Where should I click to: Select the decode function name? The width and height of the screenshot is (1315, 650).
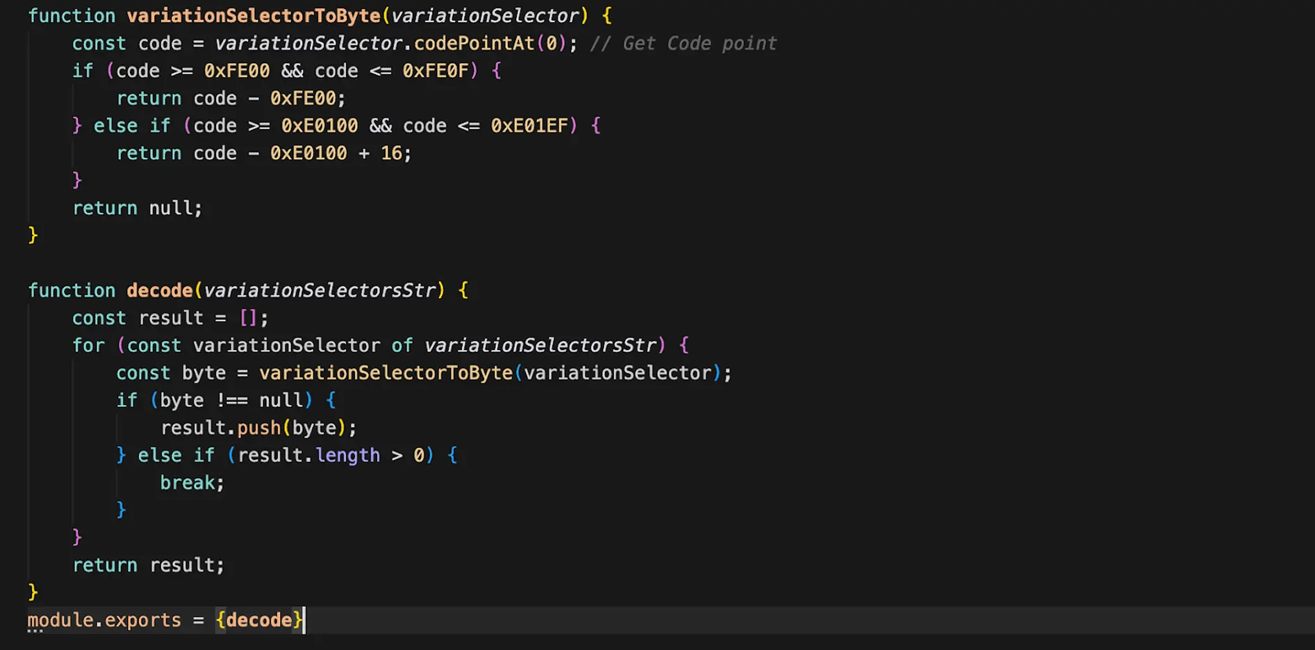click(x=159, y=290)
